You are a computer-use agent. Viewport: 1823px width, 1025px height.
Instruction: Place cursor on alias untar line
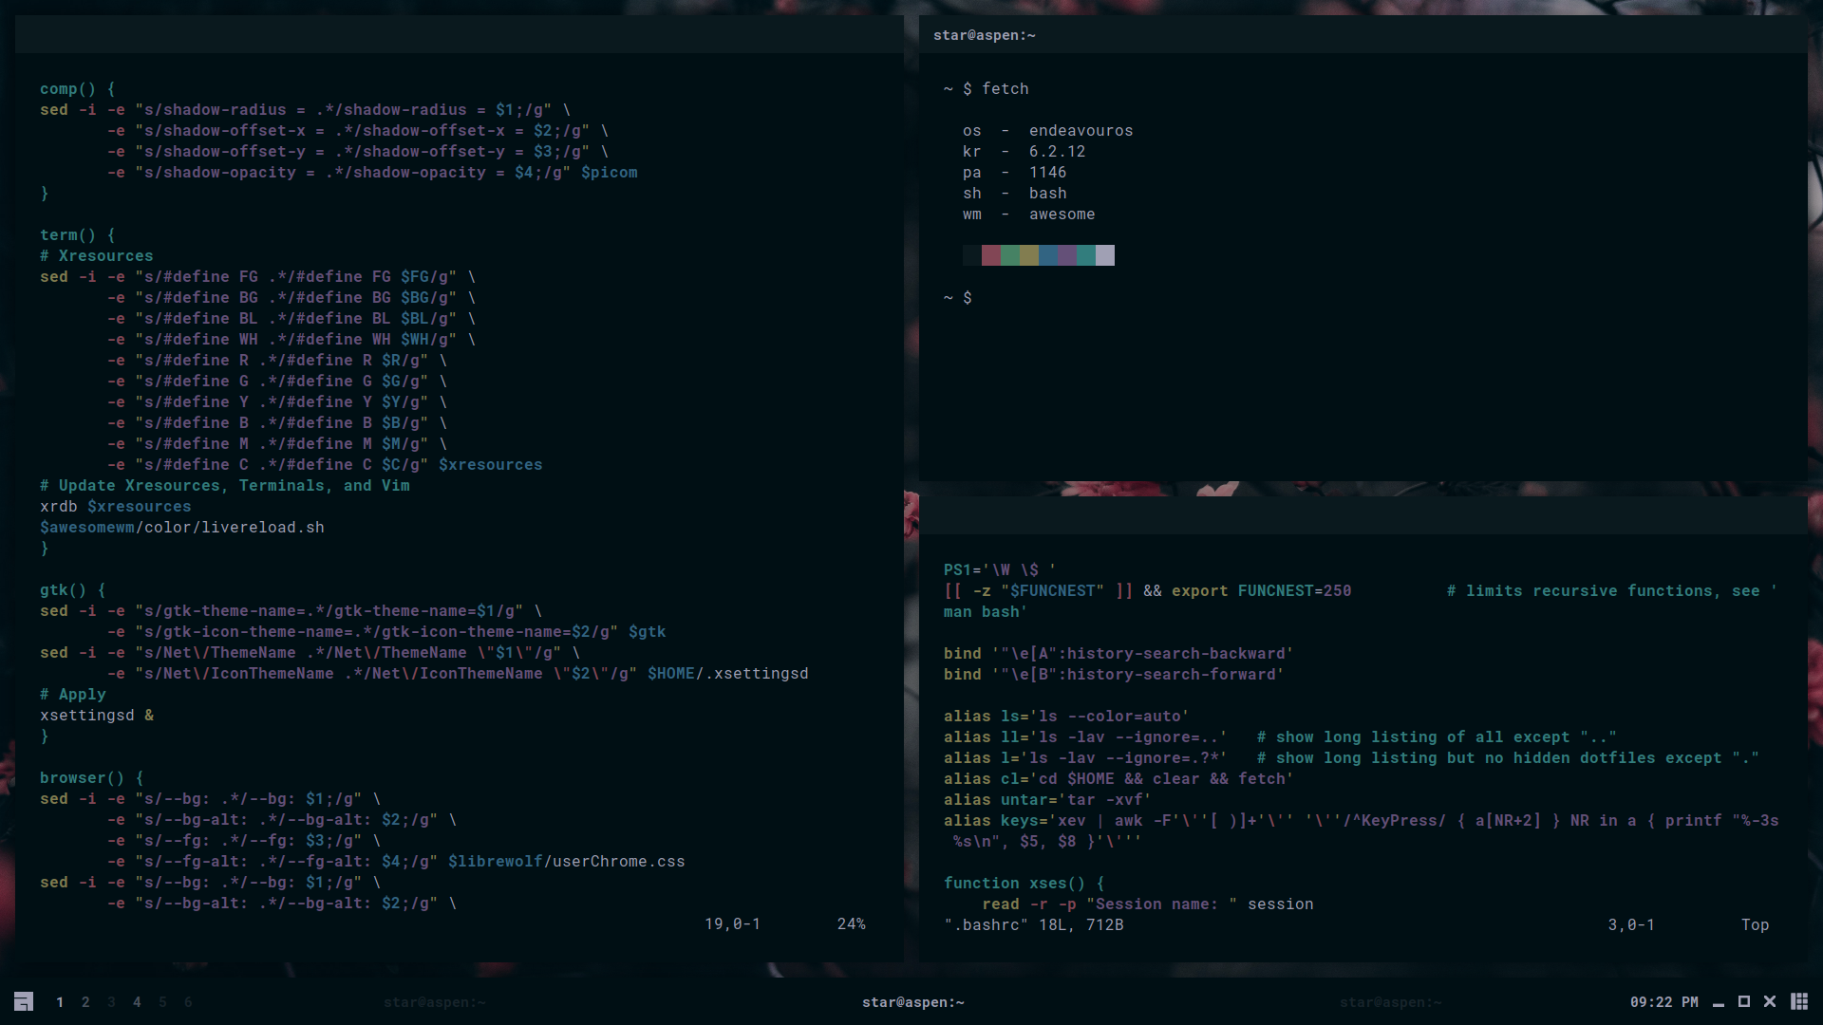(x=1046, y=800)
